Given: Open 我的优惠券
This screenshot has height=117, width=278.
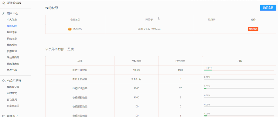Looking at the screenshot, I should coord(13,64).
